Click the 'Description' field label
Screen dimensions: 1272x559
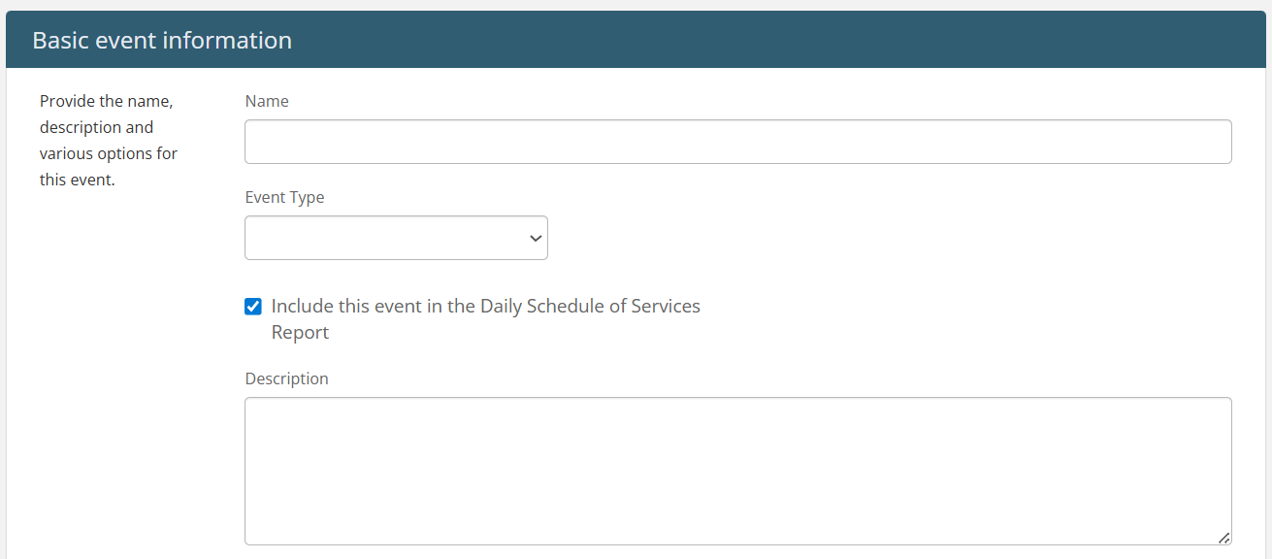(287, 378)
